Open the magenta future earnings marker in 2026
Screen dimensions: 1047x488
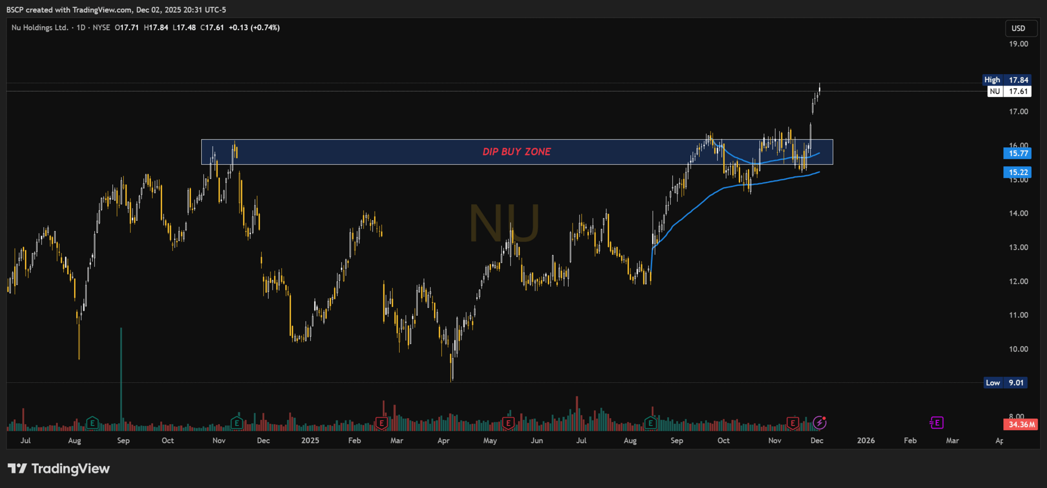(x=936, y=423)
